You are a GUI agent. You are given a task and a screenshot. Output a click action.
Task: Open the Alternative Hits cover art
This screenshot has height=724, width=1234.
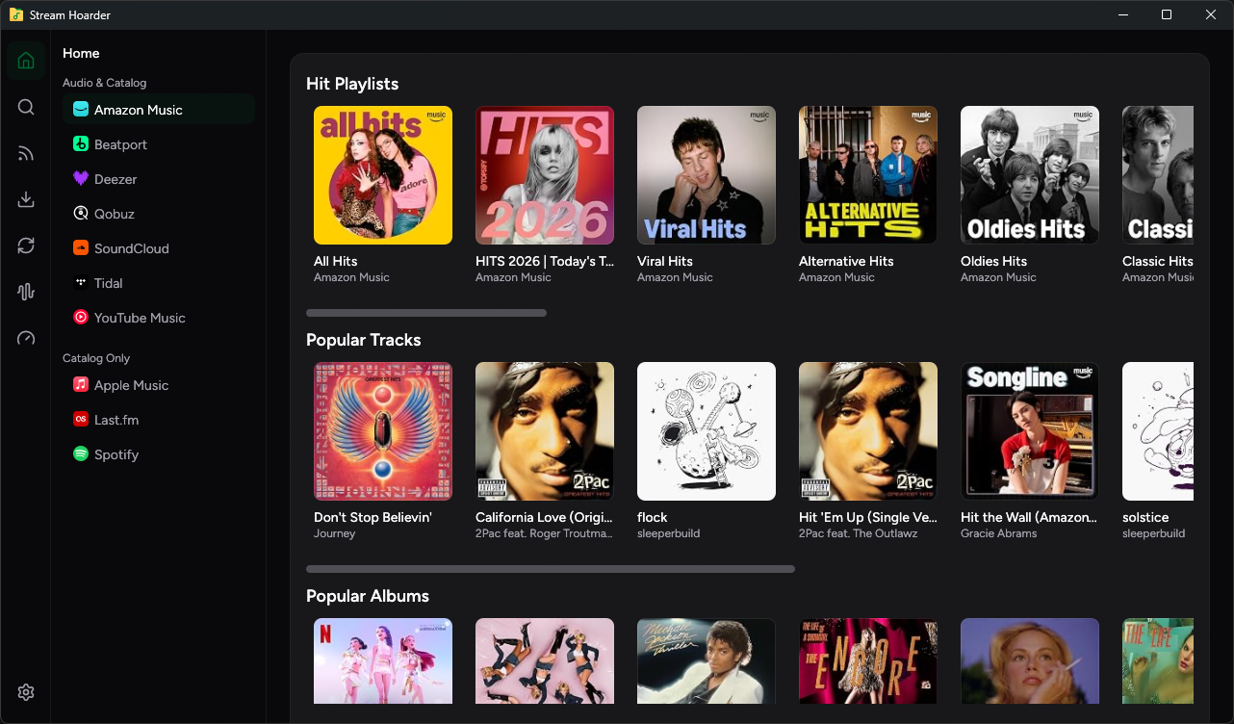click(x=868, y=175)
